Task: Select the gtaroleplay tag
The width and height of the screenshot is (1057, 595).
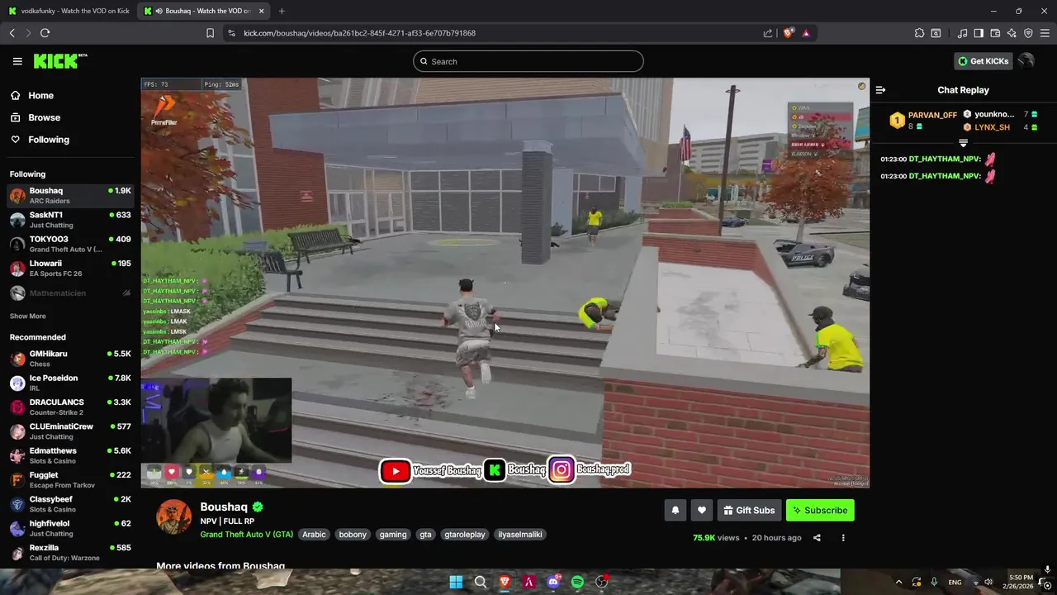Action: coord(465,535)
